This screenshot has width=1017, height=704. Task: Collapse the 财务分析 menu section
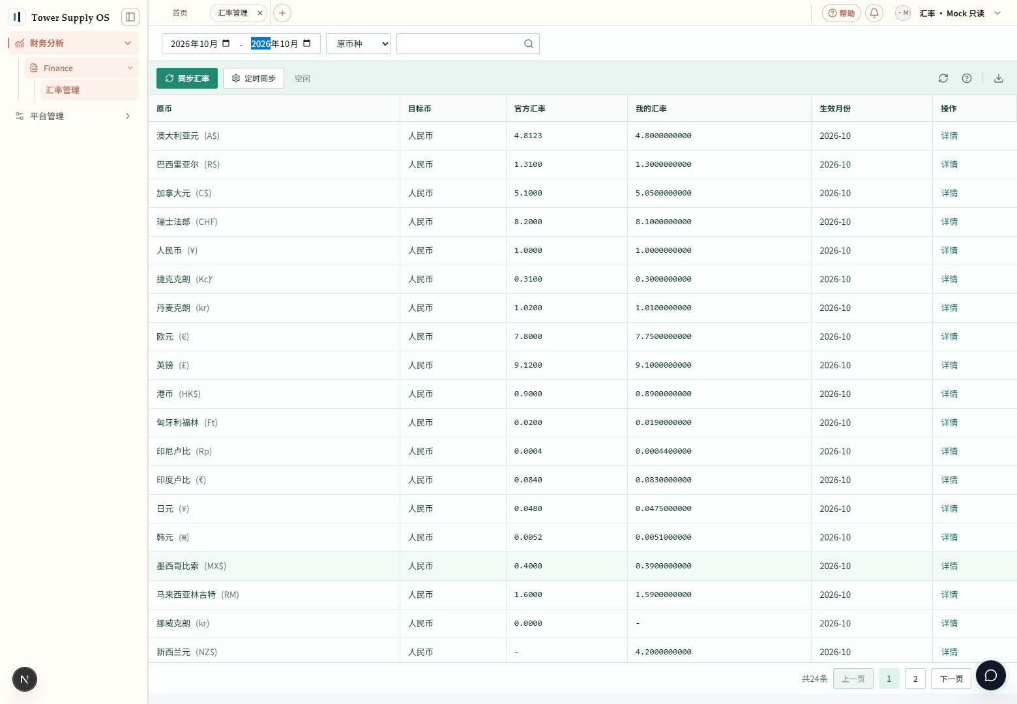click(x=128, y=43)
